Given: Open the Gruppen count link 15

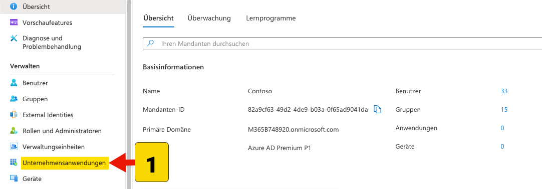Looking at the screenshot, I should [504, 110].
